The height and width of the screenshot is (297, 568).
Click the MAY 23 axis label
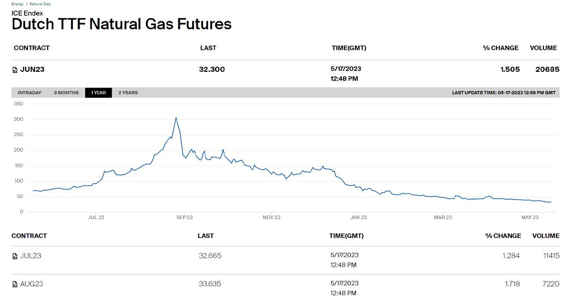tap(530, 218)
